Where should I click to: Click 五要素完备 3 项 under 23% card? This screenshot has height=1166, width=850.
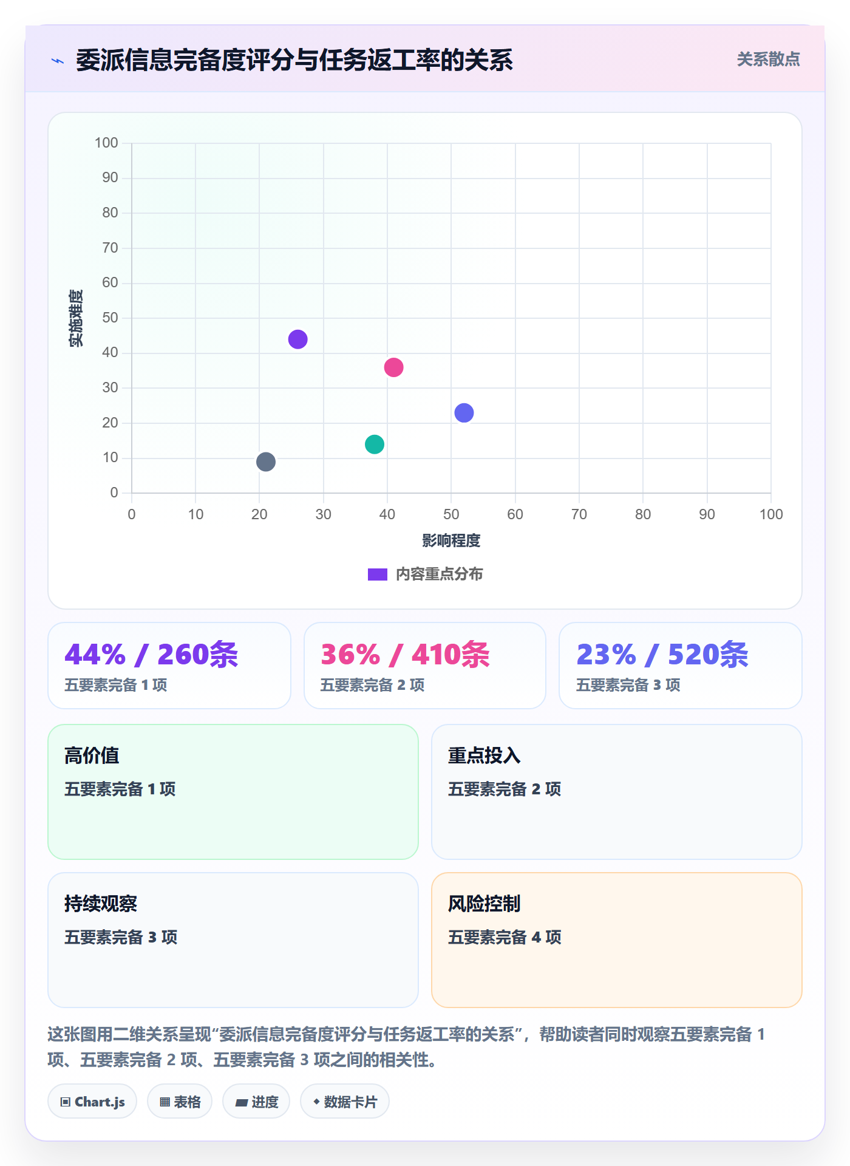coord(628,685)
